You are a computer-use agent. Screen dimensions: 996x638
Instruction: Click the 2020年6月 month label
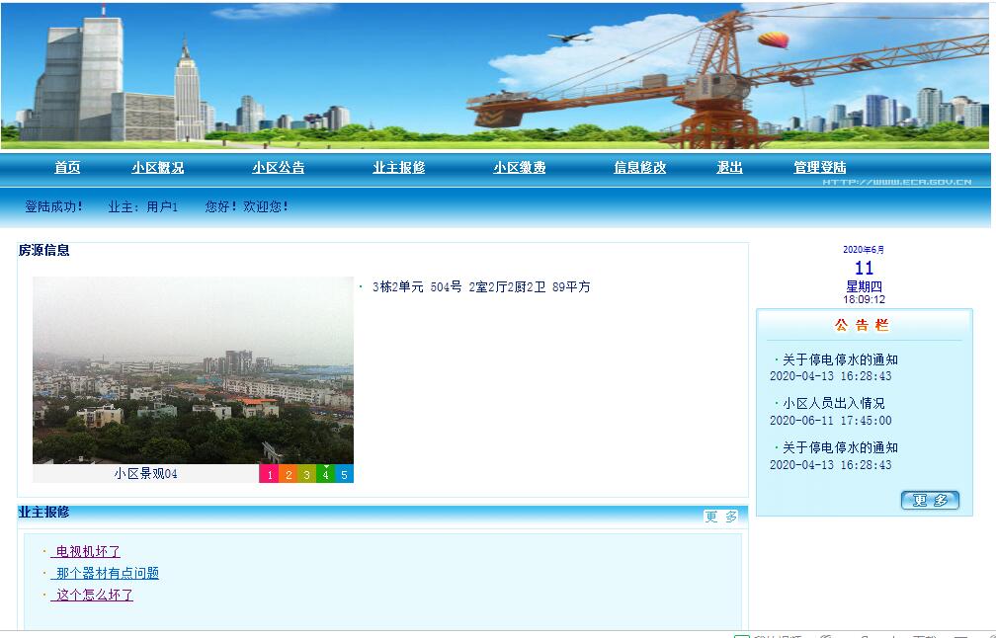click(x=864, y=250)
